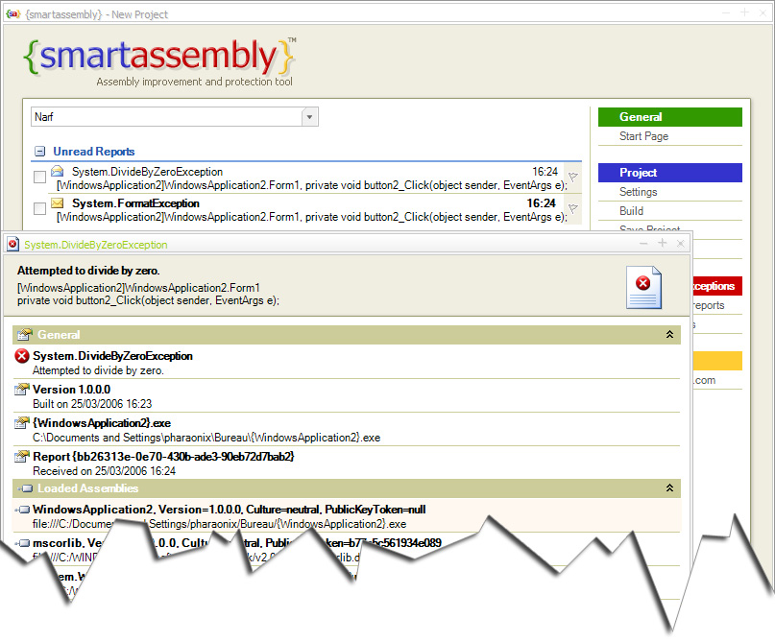775x642 pixels.
Task: Maximize the DivideByZeroException report window
Action: pyautogui.click(x=663, y=244)
